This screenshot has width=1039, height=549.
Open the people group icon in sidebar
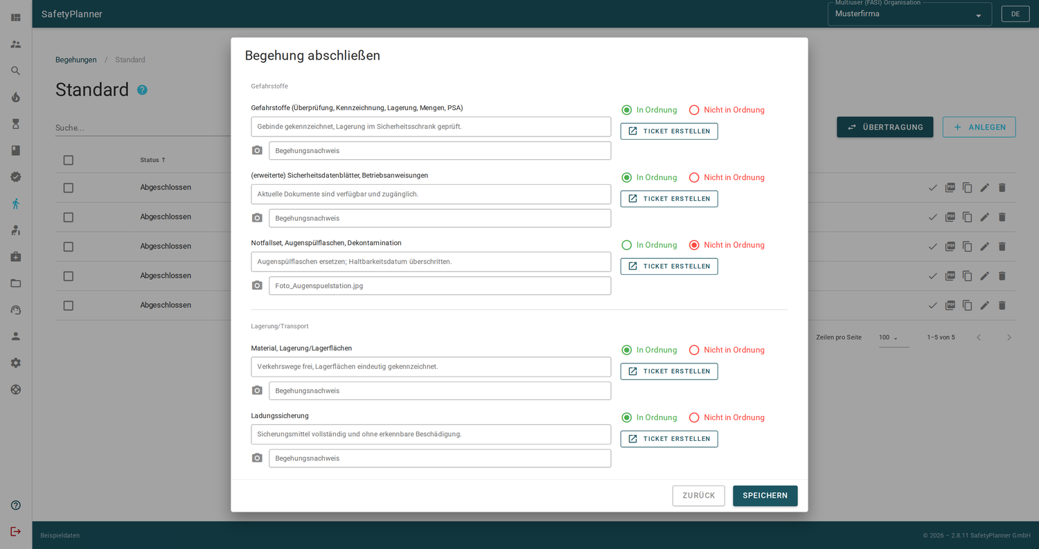pyautogui.click(x=16, y=44)
